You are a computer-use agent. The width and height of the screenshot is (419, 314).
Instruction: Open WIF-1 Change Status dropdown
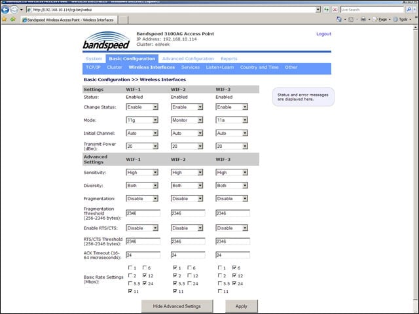click(x=142, y=107)
